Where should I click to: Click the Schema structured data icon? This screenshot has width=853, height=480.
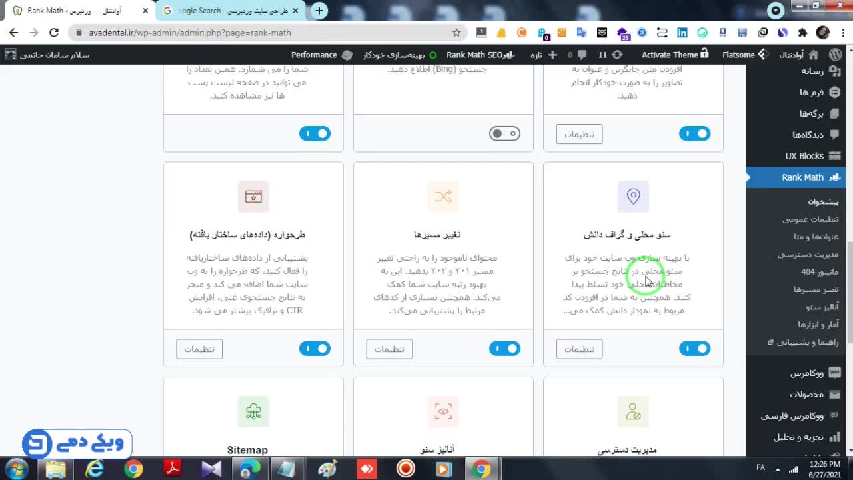(x=253, y=196)
